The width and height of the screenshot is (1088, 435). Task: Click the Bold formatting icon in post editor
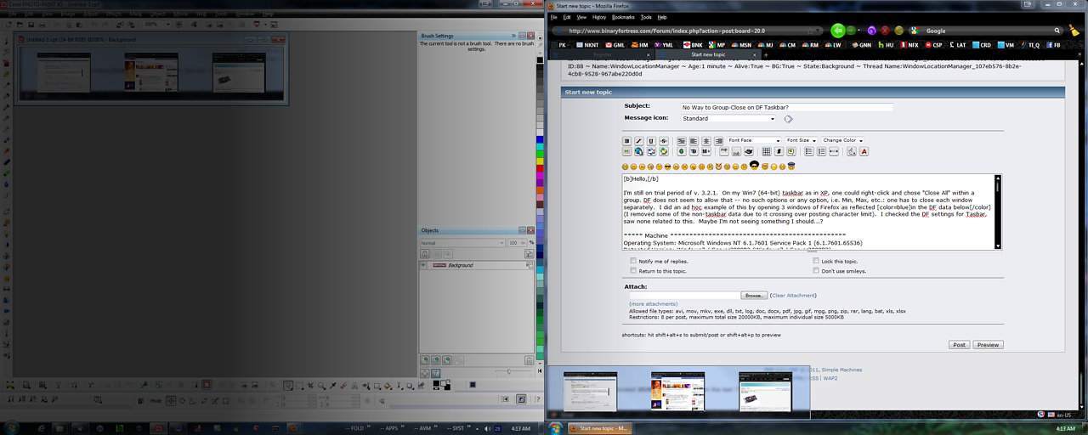tap(627, 141)
